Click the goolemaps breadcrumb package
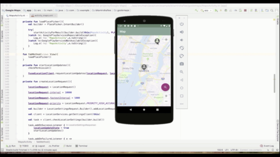This screenshot has height=157, width=280. click(x=122, y=10)
